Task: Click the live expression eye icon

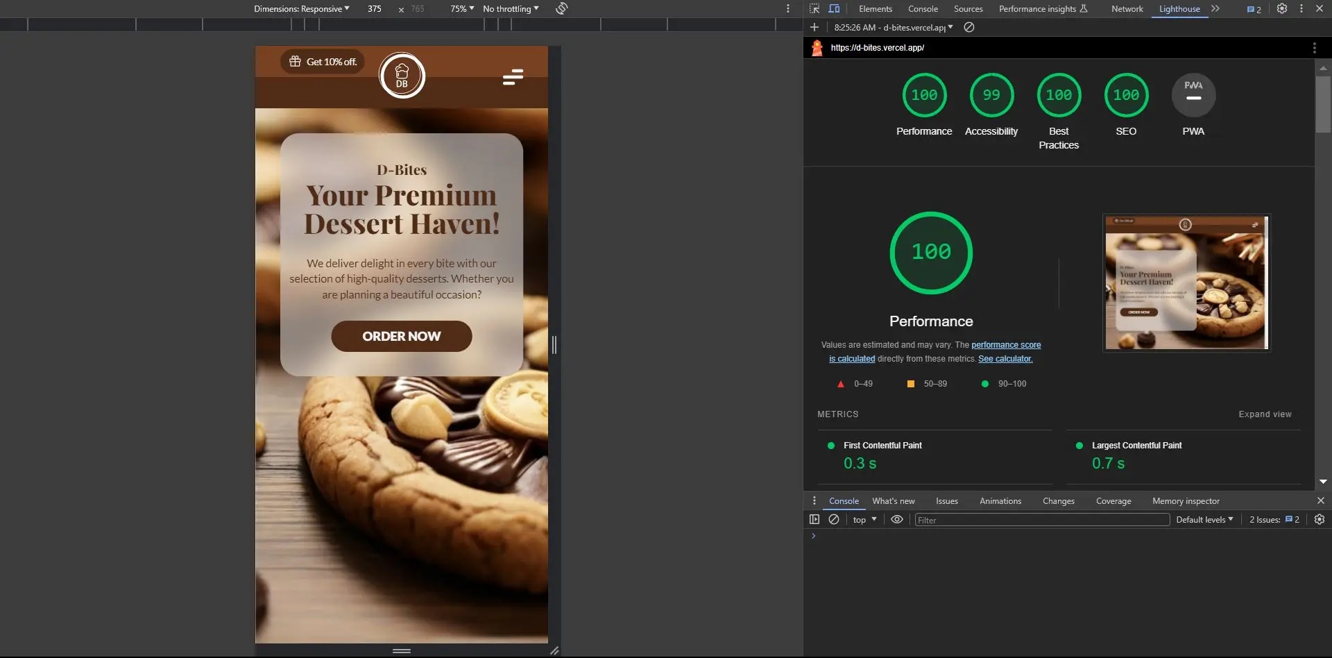Action: point(897,519)
